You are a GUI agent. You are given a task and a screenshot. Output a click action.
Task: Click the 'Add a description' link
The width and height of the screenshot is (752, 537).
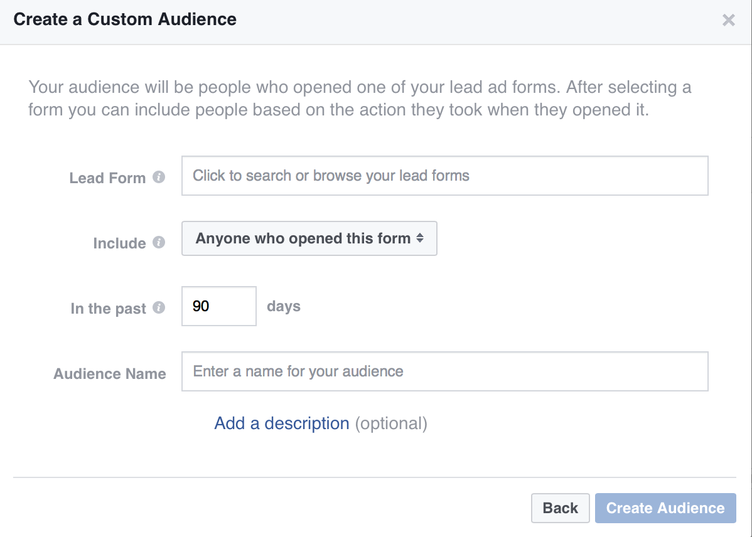click(x=281, y=423)
